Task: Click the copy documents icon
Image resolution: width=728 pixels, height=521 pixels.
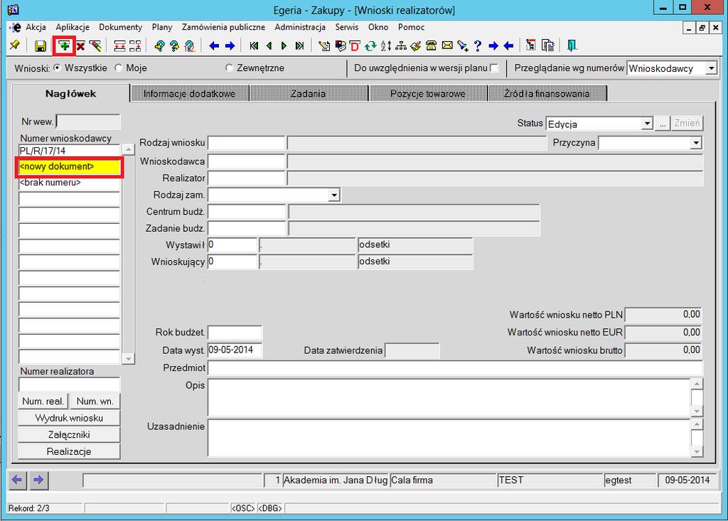Action: click(x=548, y=45)
